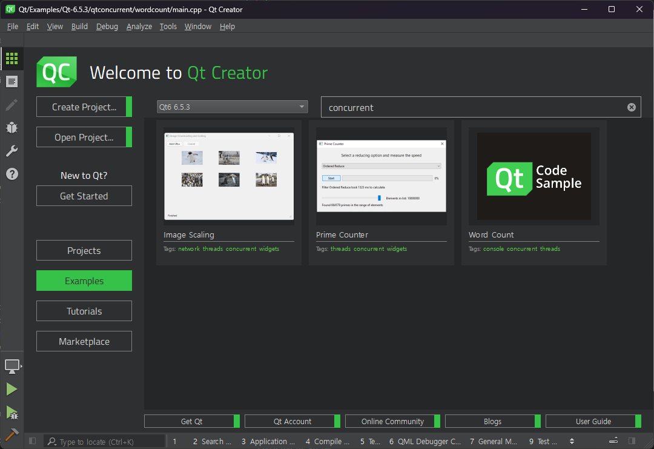Select the Examples page
This screenshot has height=449, width=654.
pos(84,281)
